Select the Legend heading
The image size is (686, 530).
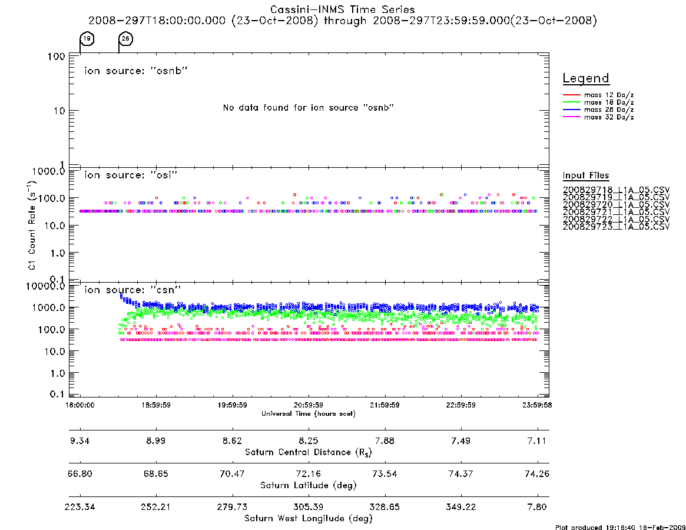(586, 78)
